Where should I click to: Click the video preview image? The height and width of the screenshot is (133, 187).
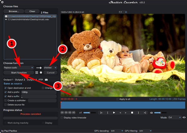tap(123, 55)
